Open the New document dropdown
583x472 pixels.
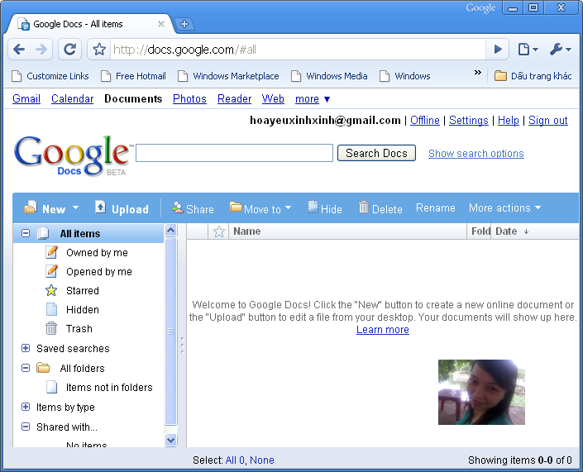pos(51,208)
